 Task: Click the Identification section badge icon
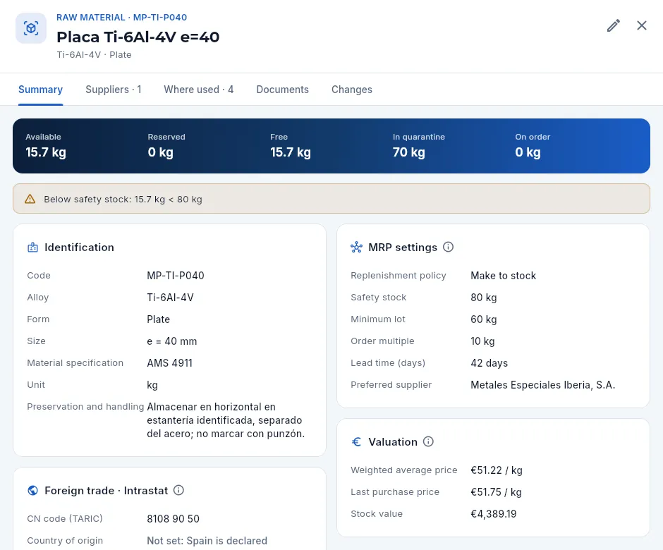click(x=32, y=248)
